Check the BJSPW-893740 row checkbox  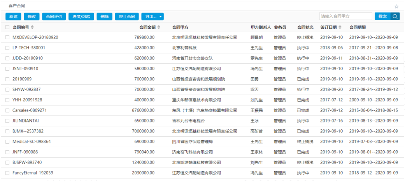pos(7,163)
